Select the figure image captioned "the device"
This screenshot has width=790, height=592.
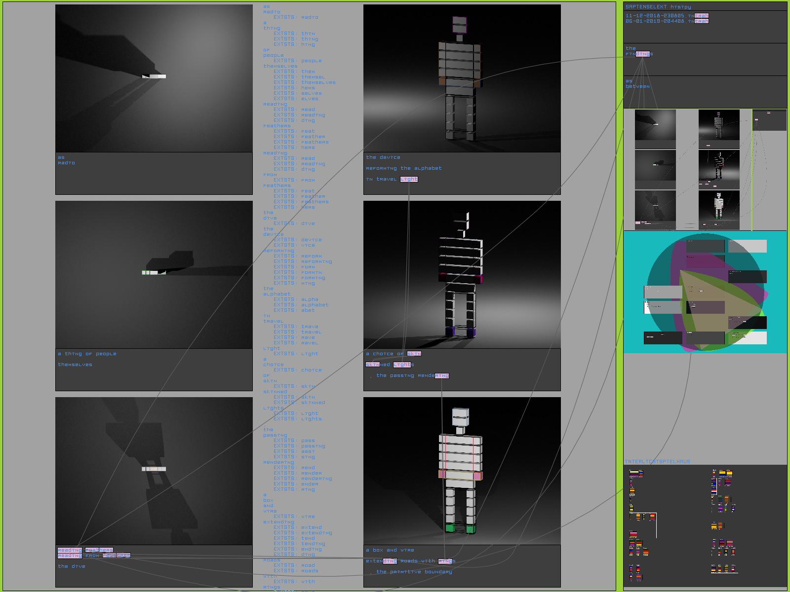(x=462, y=78)
